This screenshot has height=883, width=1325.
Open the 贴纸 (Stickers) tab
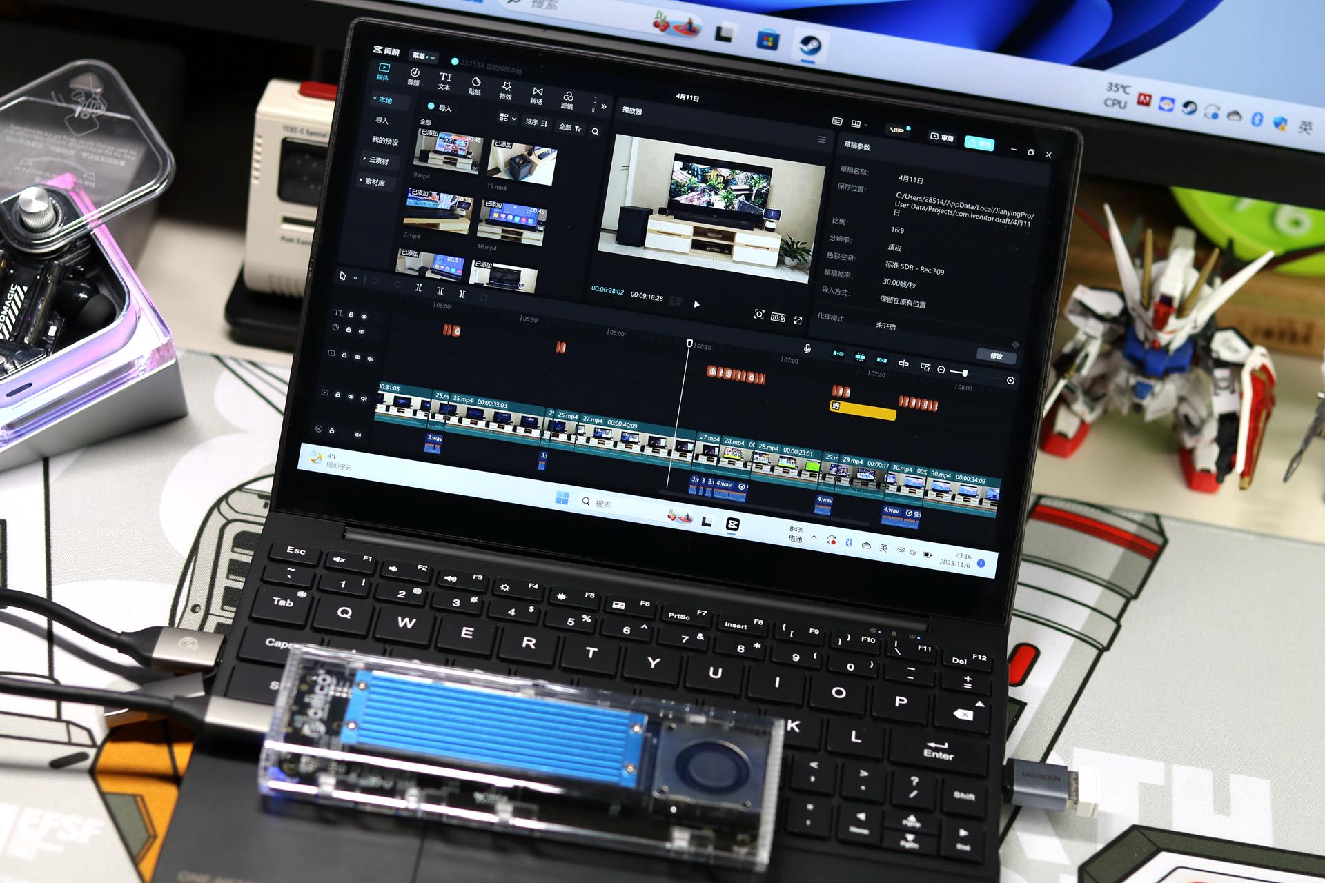[x=475, y=86]
